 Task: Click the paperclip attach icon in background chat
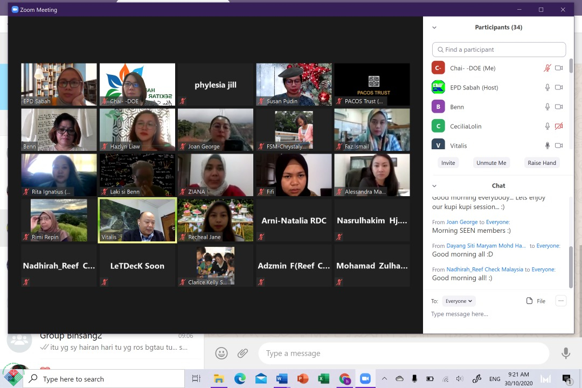coord(242,353)
